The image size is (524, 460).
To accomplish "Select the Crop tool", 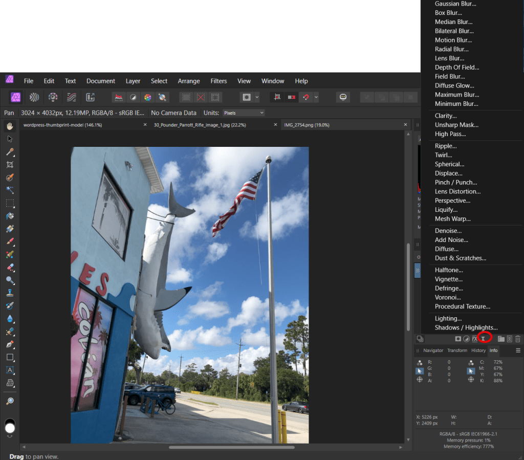I will 10,165.
